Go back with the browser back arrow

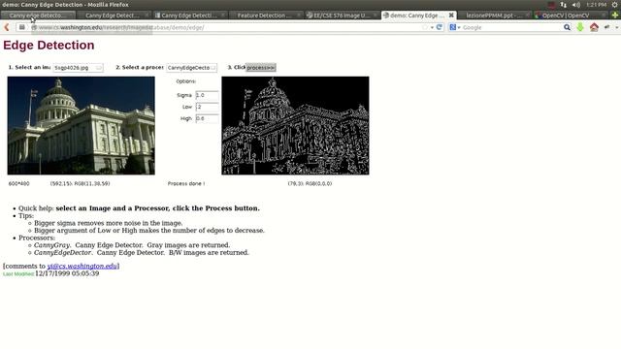tap(7, 27)
